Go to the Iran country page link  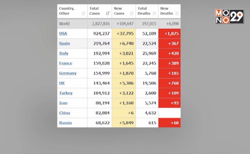pos(63,103)
